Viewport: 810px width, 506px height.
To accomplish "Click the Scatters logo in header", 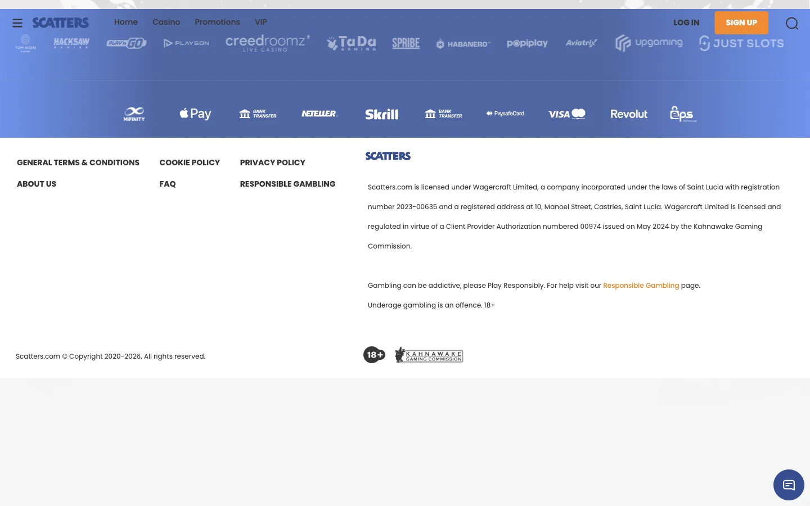I will 61,22.
